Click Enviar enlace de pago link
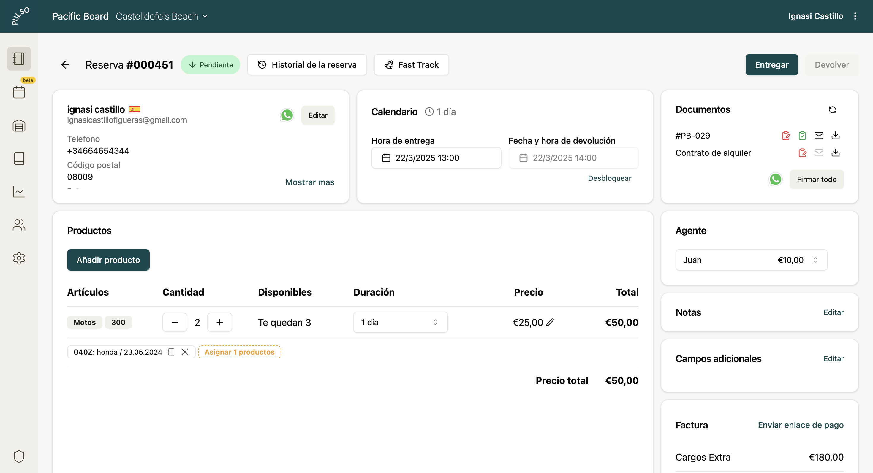Image resolution: width=873 pixels, height=473 pixels. point(801,425)
